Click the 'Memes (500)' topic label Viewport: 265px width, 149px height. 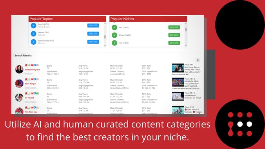[44, 32]
